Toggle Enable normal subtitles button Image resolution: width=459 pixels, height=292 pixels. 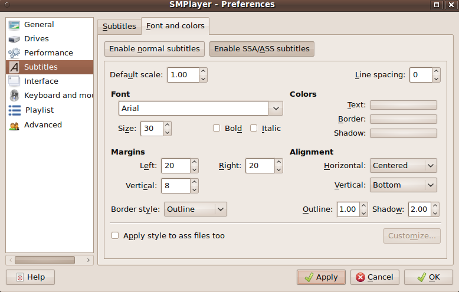pos(155,48)
